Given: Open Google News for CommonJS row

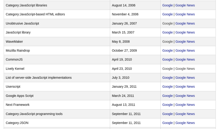Looking at the screenshot, I should tap(185, 59).
